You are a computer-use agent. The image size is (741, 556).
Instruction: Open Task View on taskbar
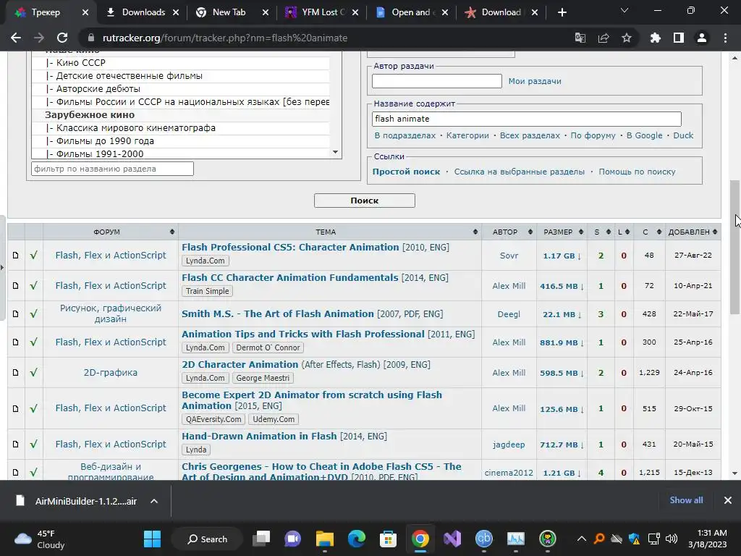(261, 539)
